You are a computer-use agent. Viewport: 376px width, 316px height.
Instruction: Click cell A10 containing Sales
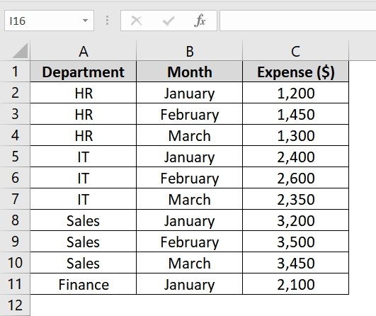point(84,263)
